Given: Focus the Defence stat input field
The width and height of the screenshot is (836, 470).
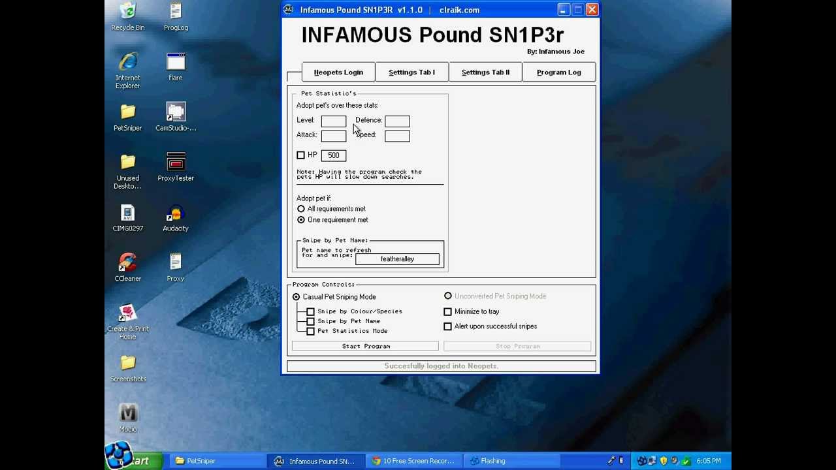Looking at the screenshot, I should [x=397, y=121].
